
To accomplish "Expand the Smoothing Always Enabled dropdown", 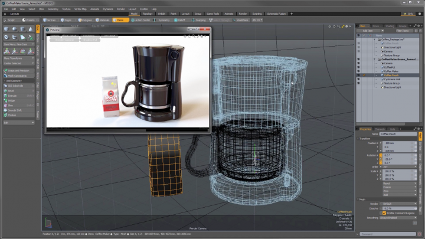I will (399, 217).
